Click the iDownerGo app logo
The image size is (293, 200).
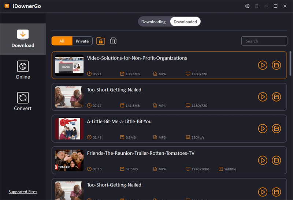7,6
